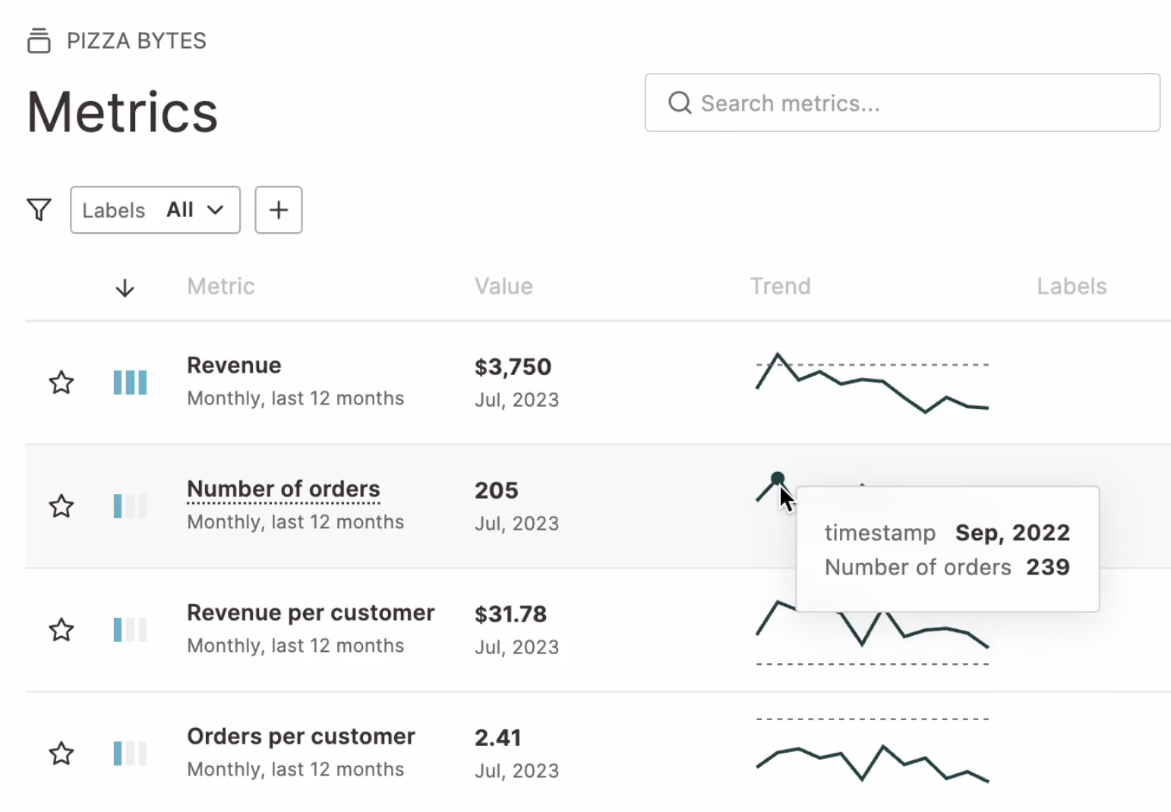Viewport: 1171px width, 812px height.
Task: Click the tooltip value 239
Action: pos(1048,567)
